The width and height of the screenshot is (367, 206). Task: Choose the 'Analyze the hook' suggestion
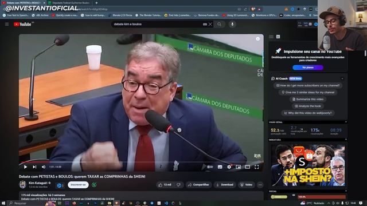point(308,106)
